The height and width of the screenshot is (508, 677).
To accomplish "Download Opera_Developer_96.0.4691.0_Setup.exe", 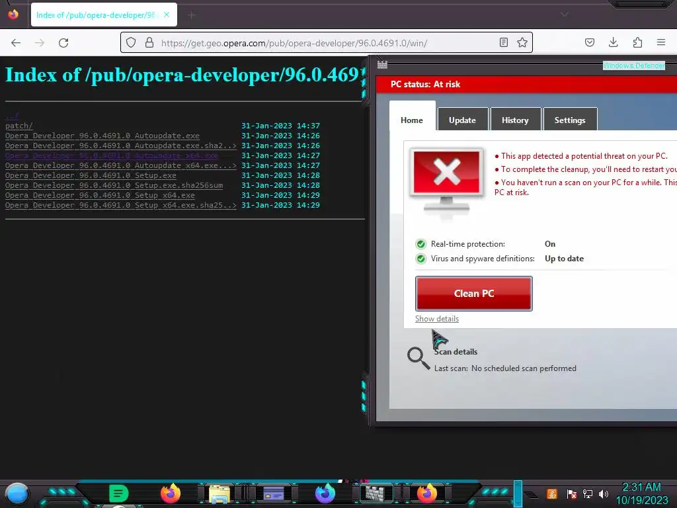I will 91,175.
